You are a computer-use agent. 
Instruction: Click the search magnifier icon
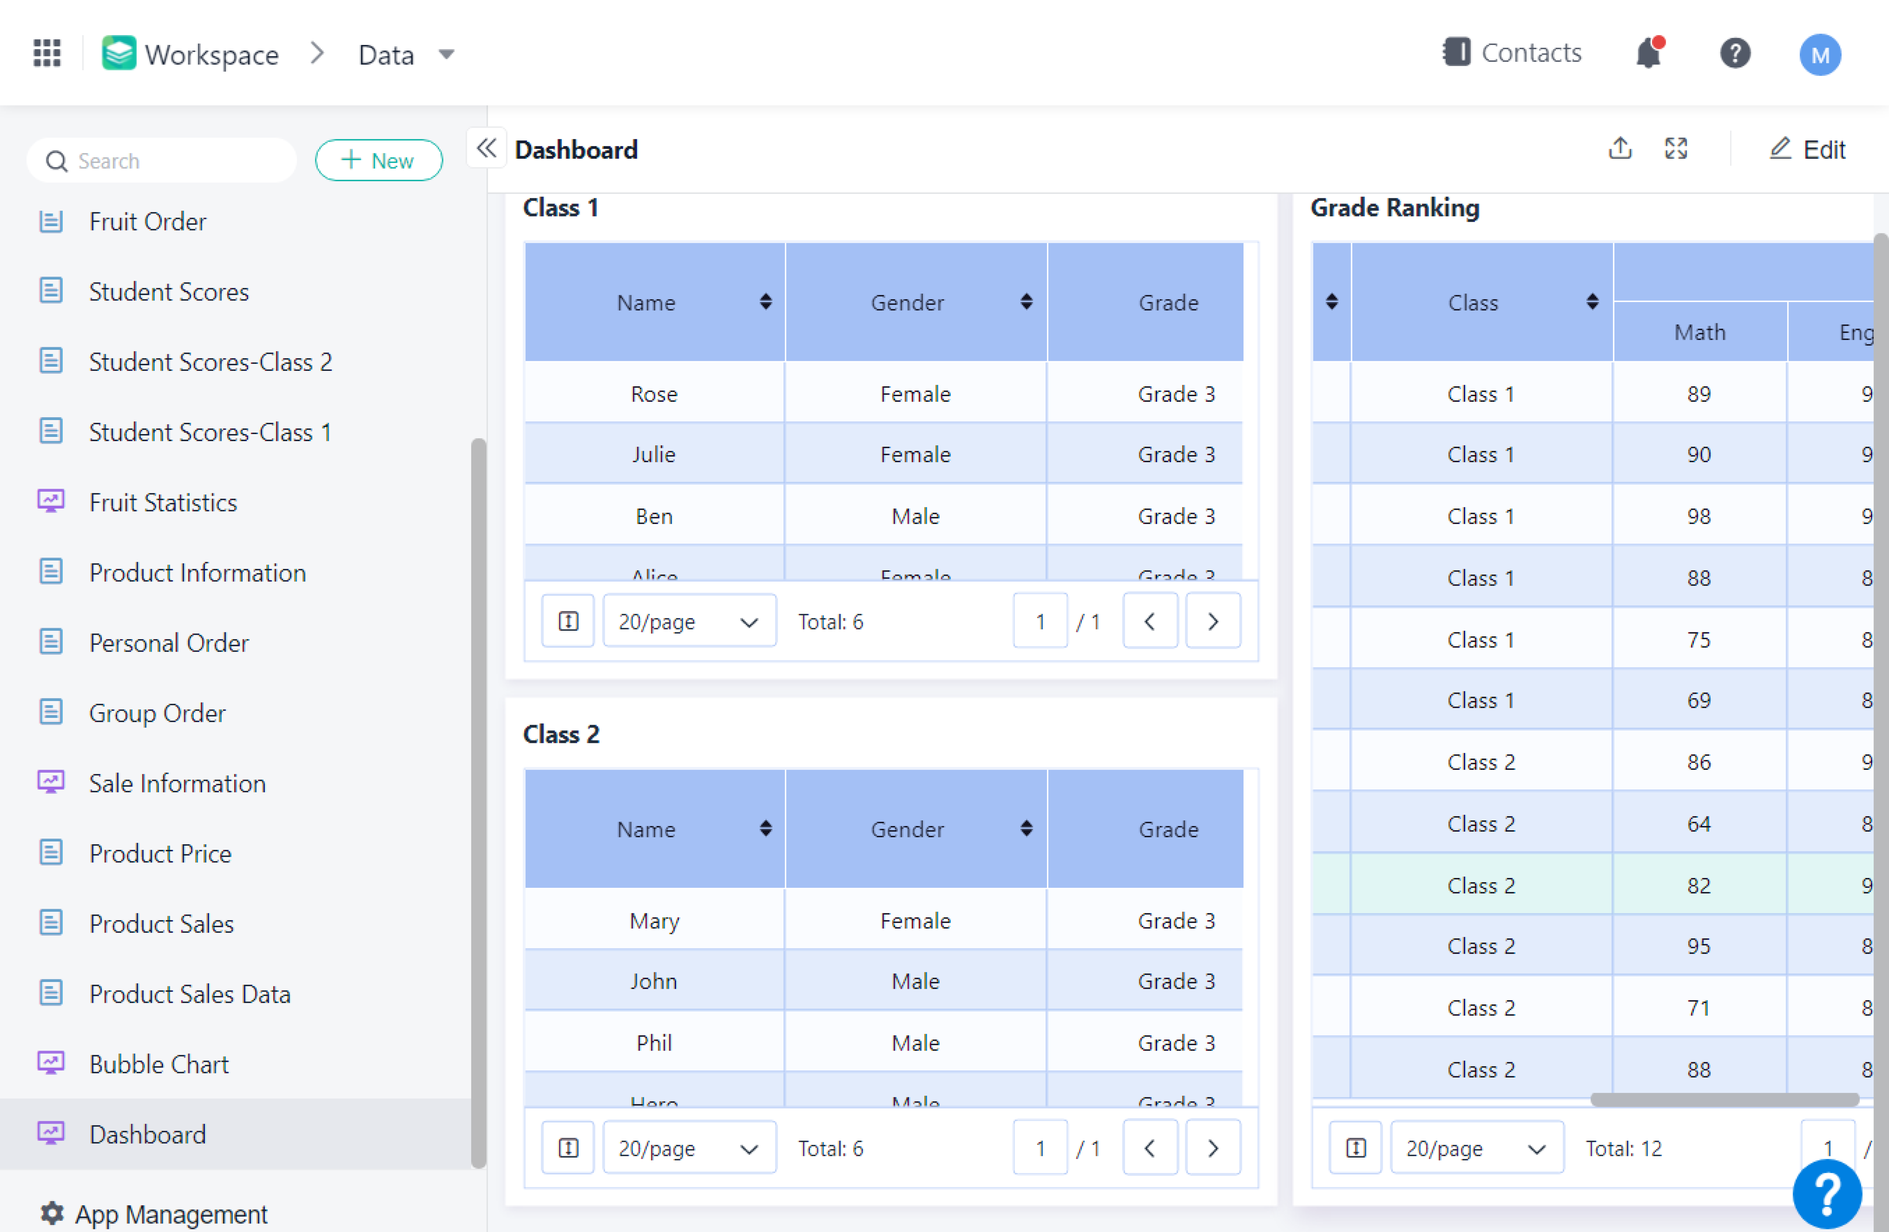(56, 161)
